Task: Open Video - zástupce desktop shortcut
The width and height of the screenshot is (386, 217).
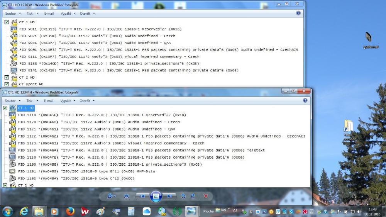Action: pos(349,130)
